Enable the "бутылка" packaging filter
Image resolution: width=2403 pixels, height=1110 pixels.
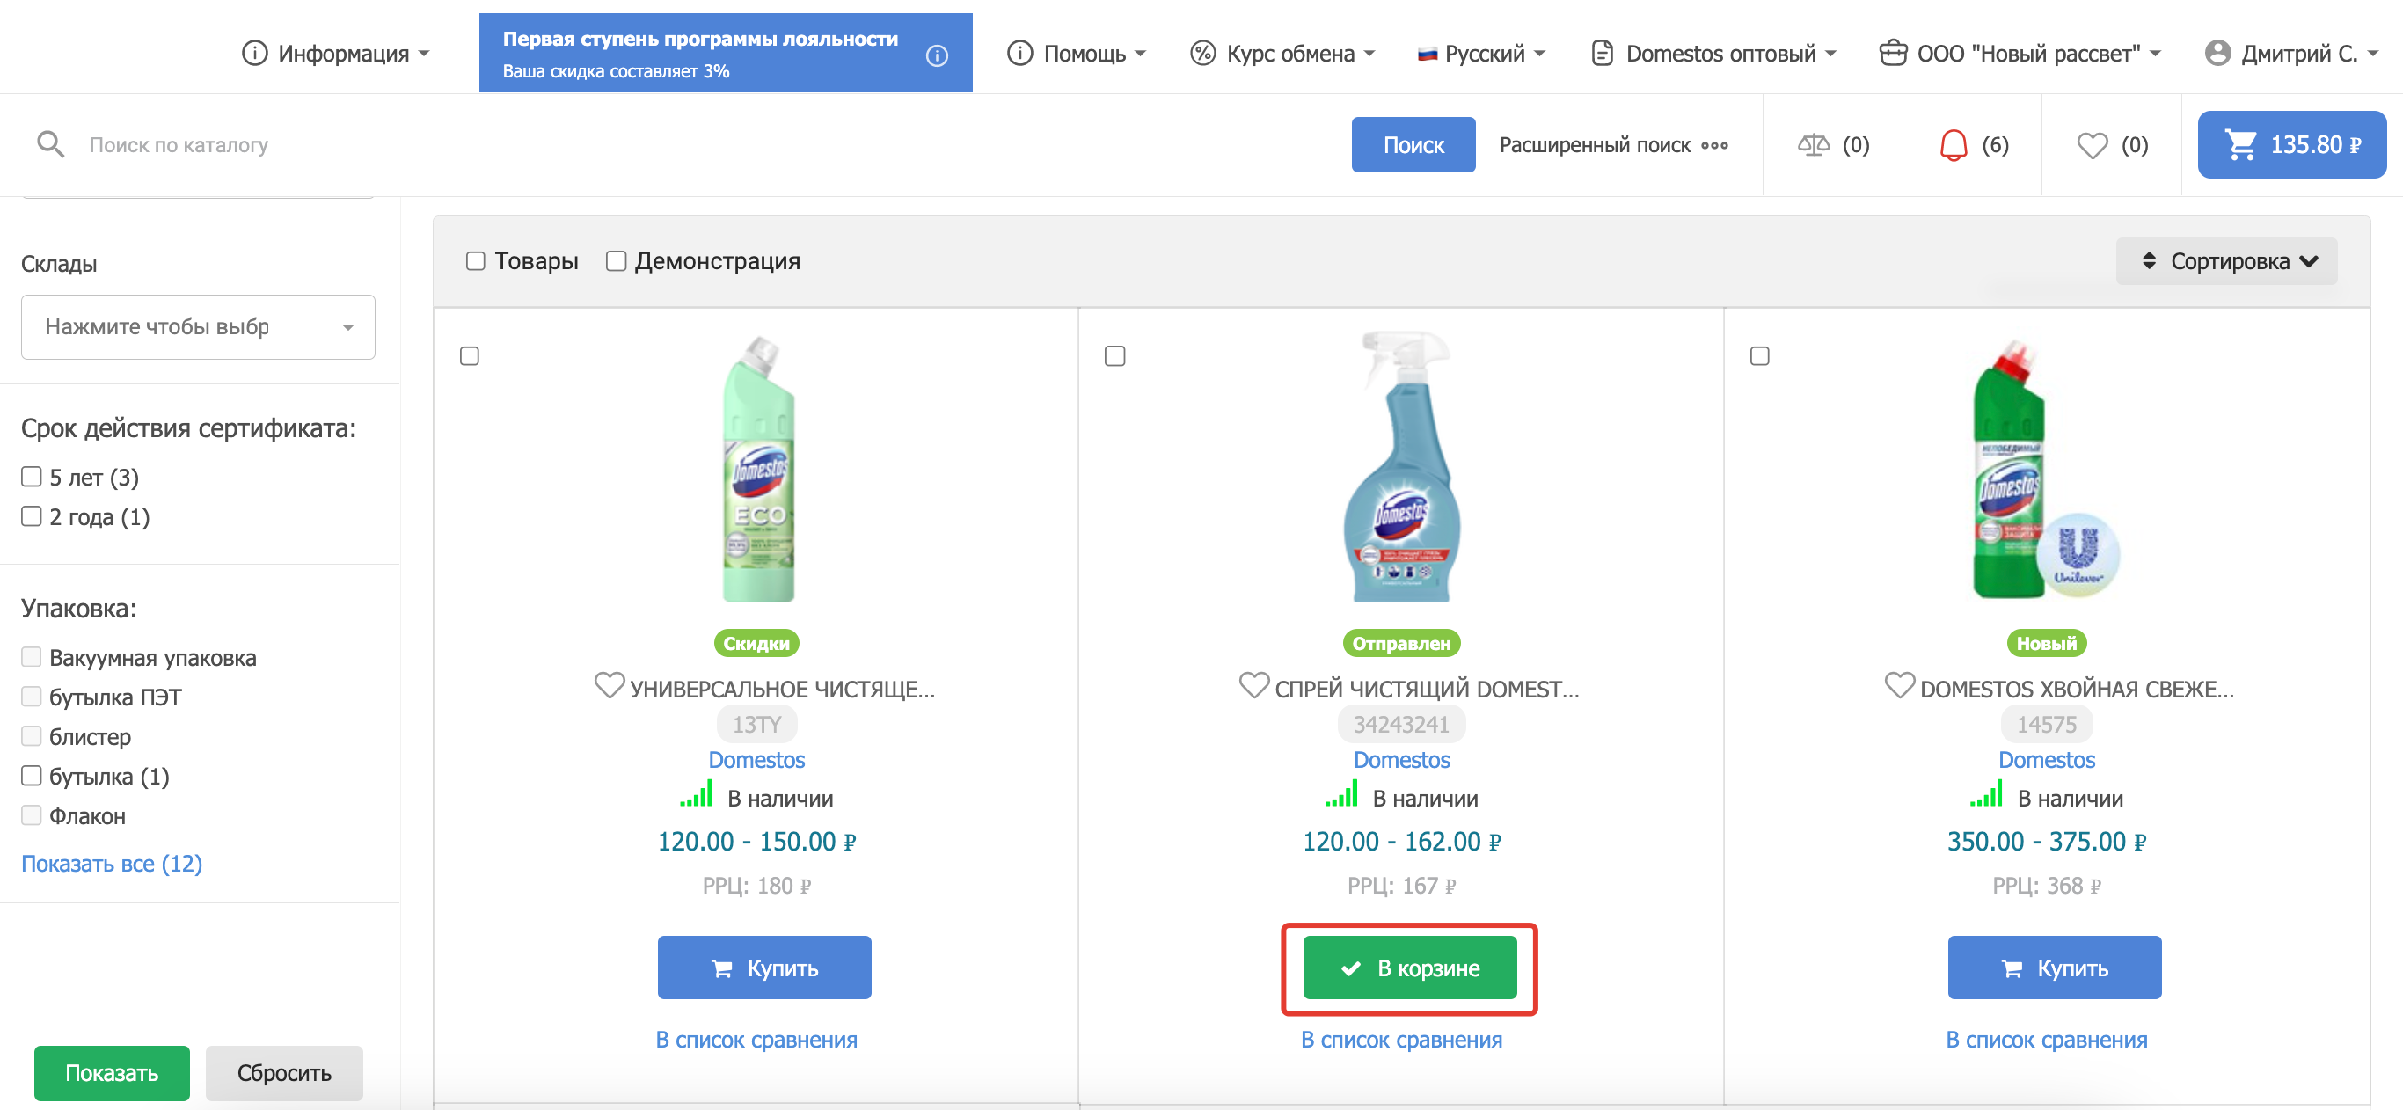[32, 775]
